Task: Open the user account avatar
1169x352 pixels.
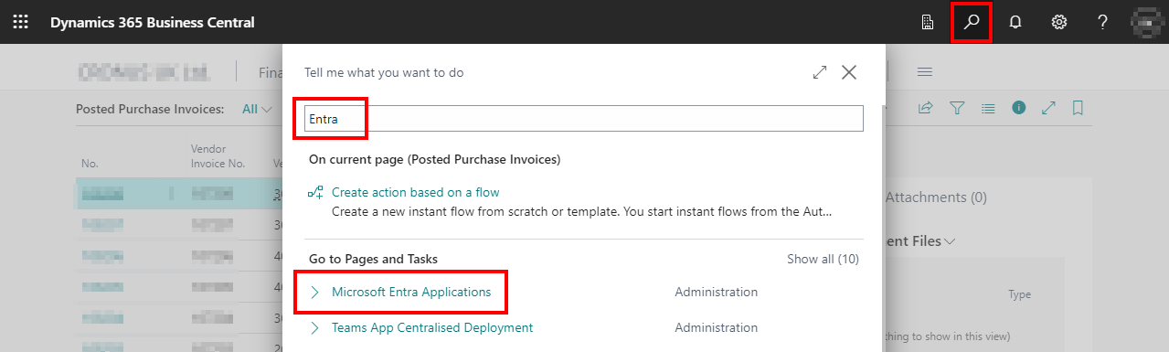Action: (1147, 22)
